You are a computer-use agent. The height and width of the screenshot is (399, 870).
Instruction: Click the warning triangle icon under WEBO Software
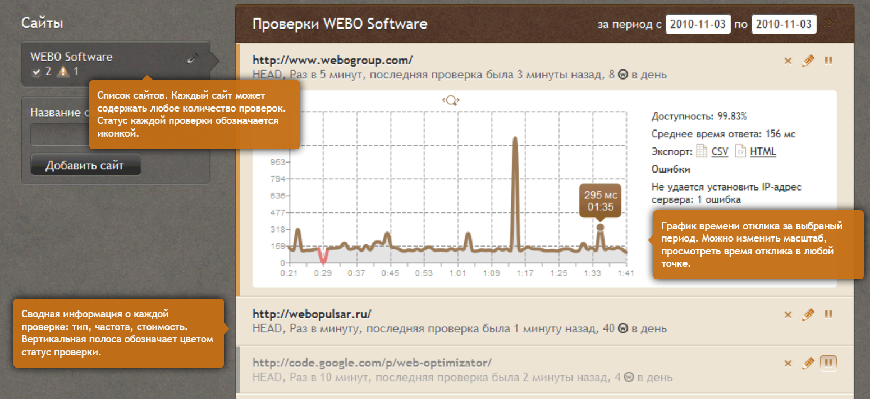click(63, 72)
